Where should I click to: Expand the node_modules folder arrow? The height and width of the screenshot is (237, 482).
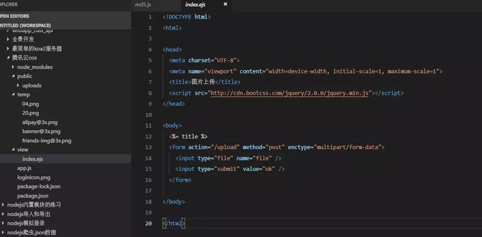point(13,66)
